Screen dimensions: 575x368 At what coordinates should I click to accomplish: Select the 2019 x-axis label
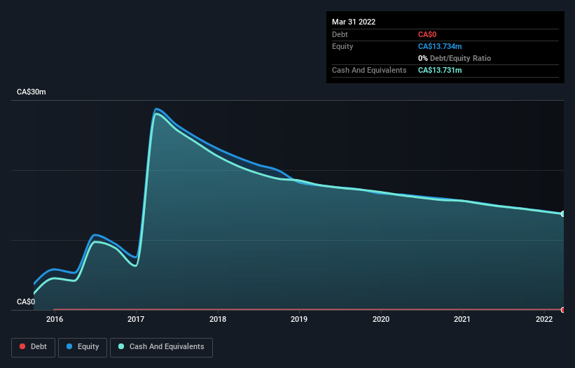pyautogui.click(x=299, y=319)
